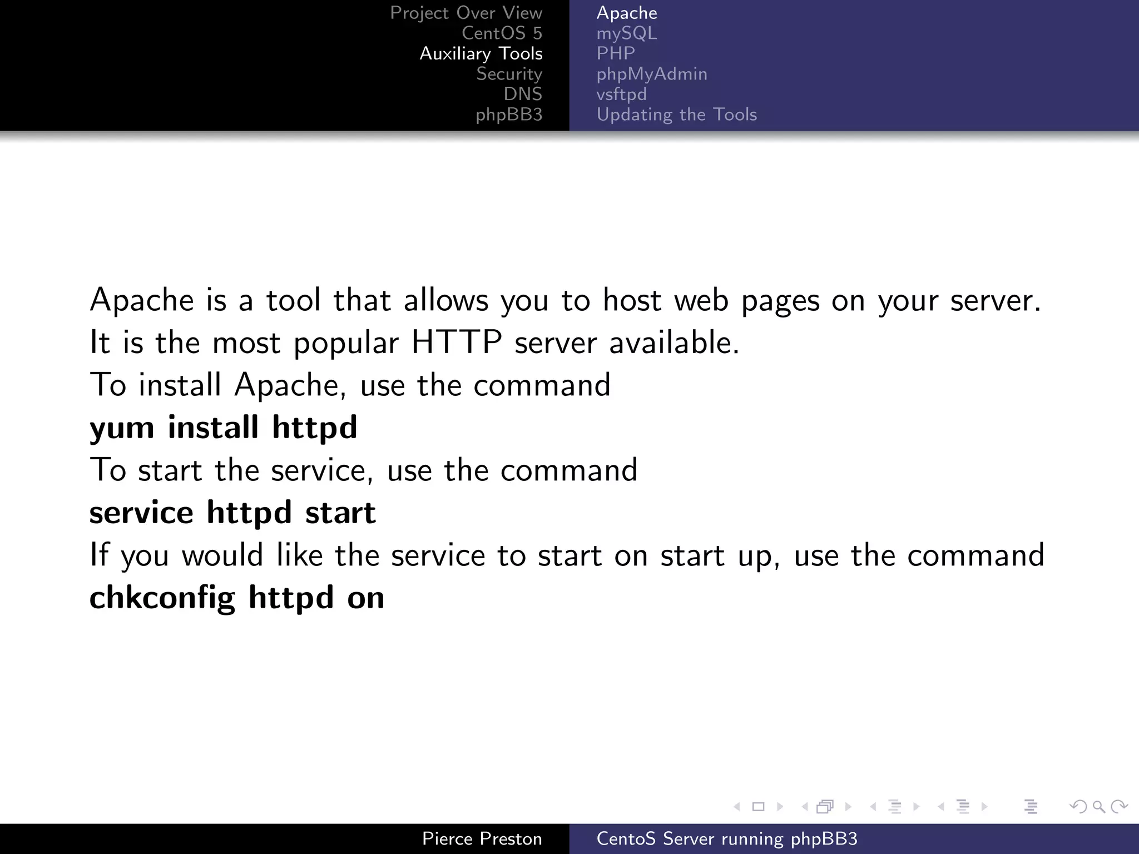Open the vsftpd subsection
1139x854 pixels.
tap(621, 95)
